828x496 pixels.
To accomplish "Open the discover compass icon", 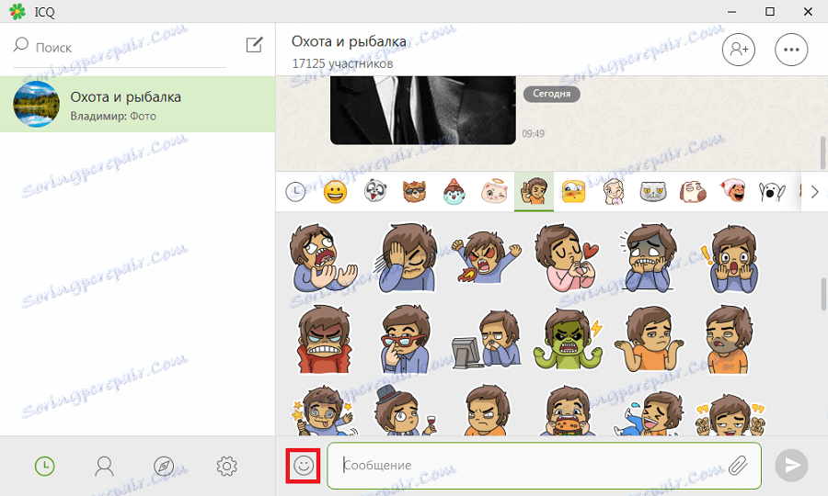I will point(164,466).
